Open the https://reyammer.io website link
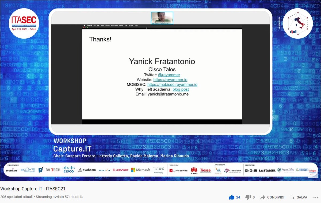Screen dimensions: 321x203 pyautogui.click(x=170, y=79)
